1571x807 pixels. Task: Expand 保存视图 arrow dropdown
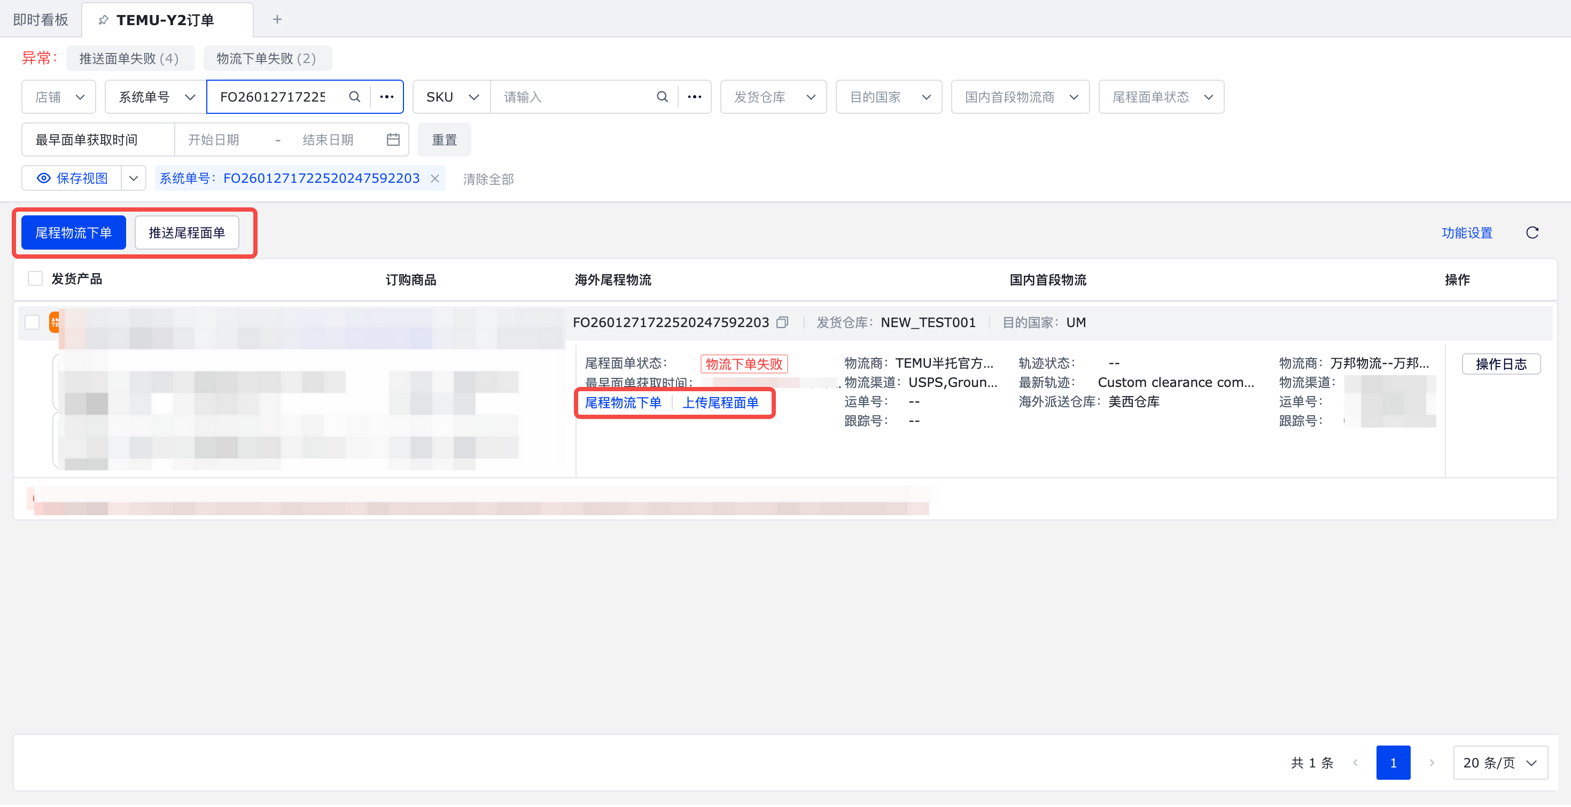click(134, 179)
